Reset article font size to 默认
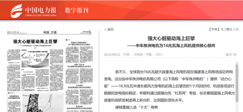This screenshot has height=112, width=243. click(x=230, y=29)
